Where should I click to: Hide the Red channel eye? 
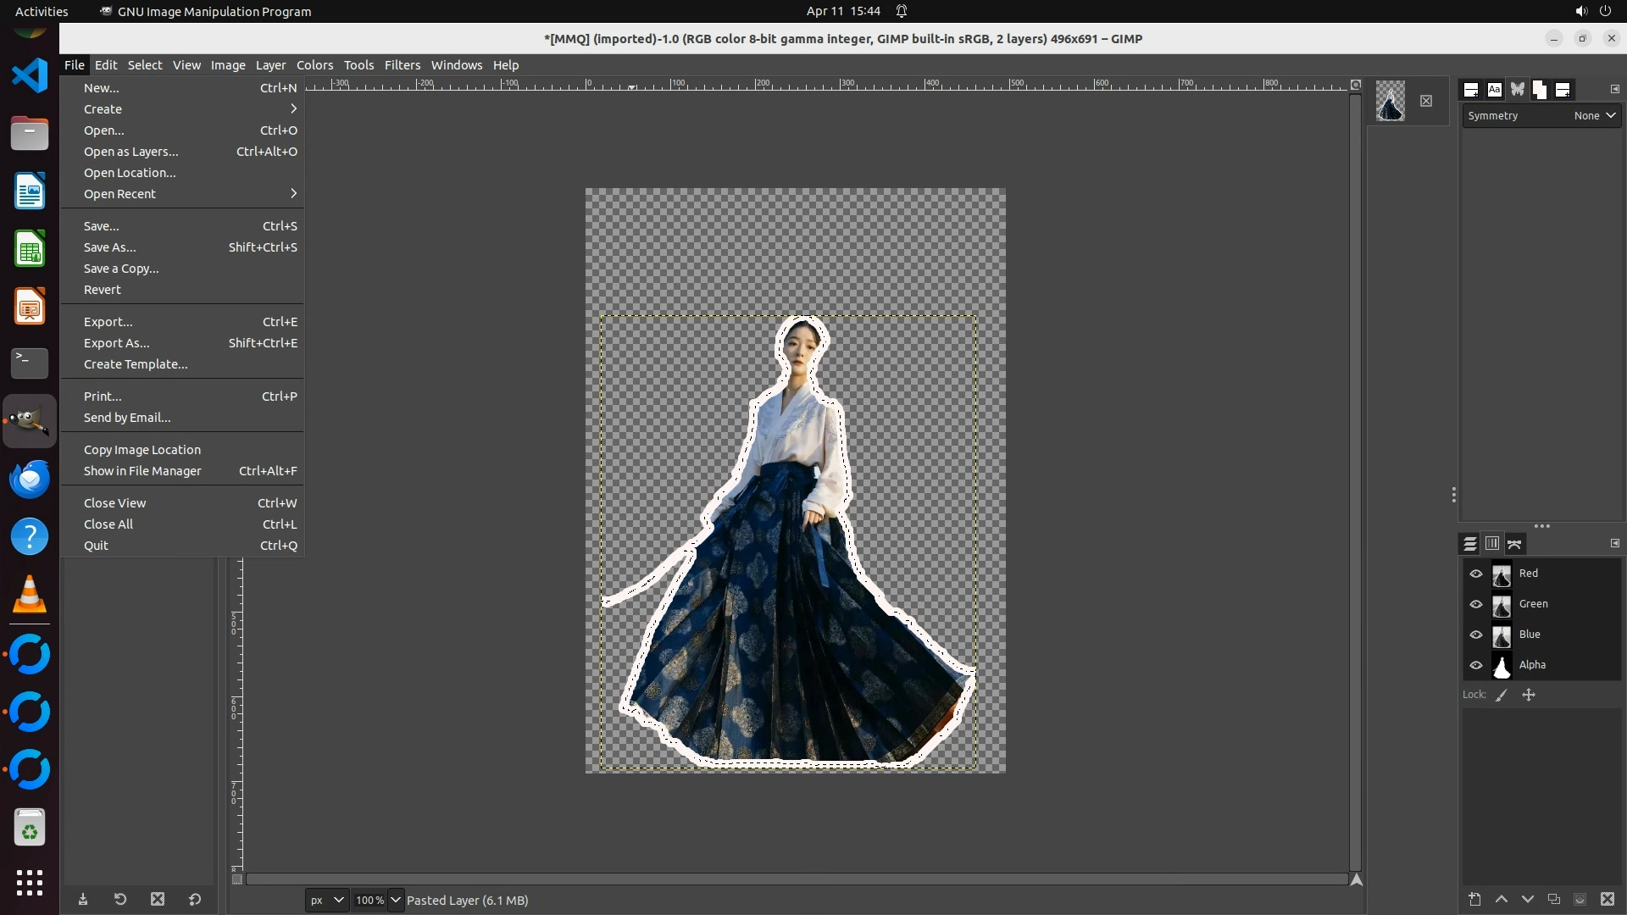click(1475, 574)
